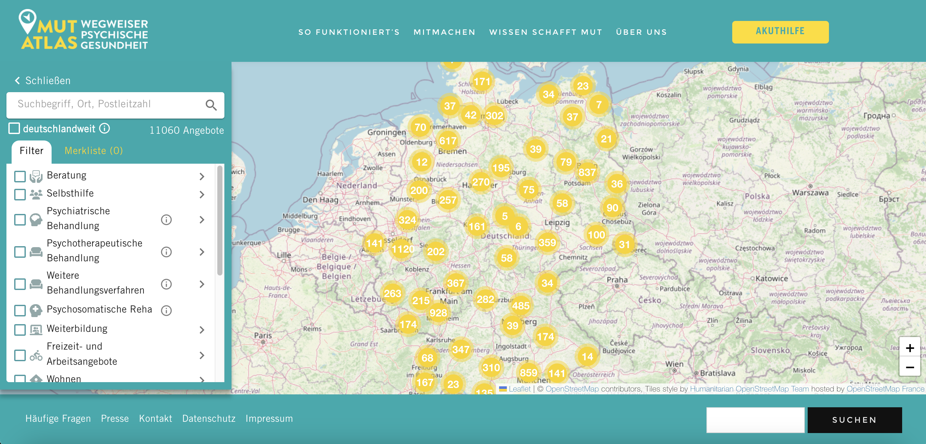
Task: Open Wissen schafft Mut menu
Action: pyautogui.click(x=546, y=32)
